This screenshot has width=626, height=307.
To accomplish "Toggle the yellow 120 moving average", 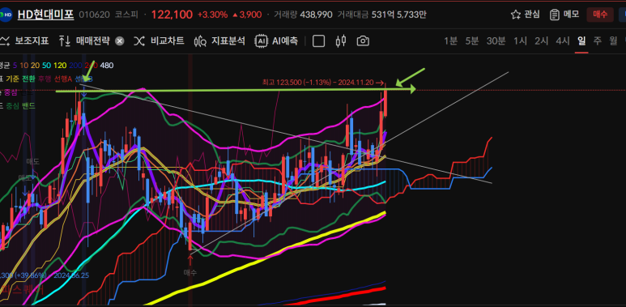I will coord(60,66).
